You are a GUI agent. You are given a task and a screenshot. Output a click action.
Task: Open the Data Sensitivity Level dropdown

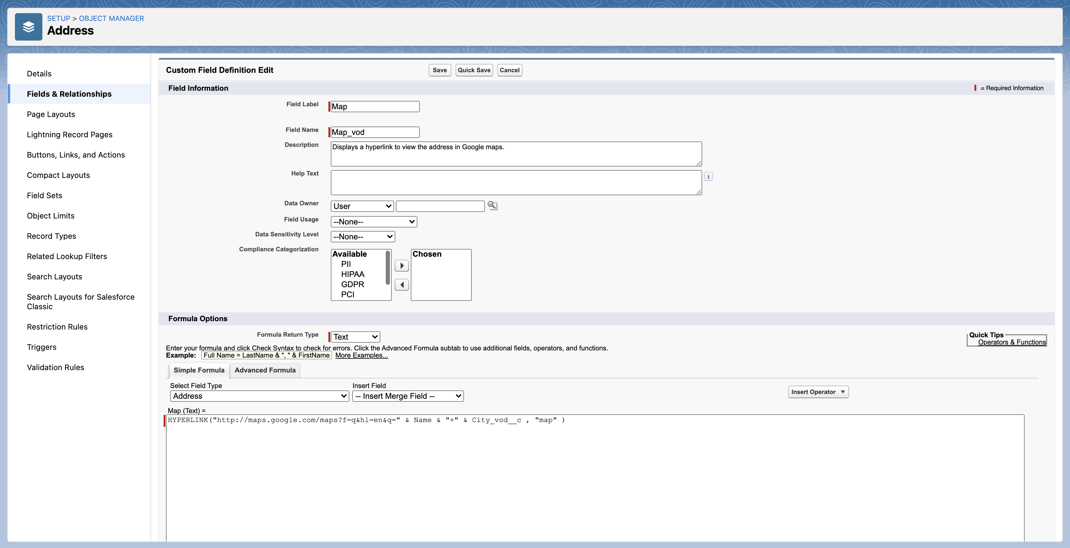click(x=362, y=237)
